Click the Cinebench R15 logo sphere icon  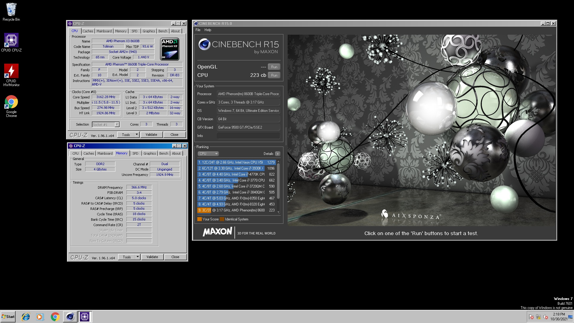point(204,45)
